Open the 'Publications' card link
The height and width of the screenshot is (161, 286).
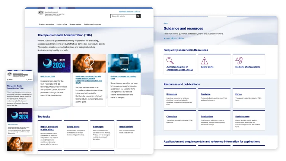pyautogui.click(x=207, y=116)
